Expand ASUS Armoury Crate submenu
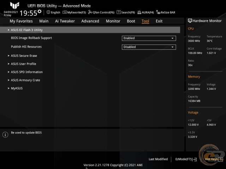 [x=25, y=80]
